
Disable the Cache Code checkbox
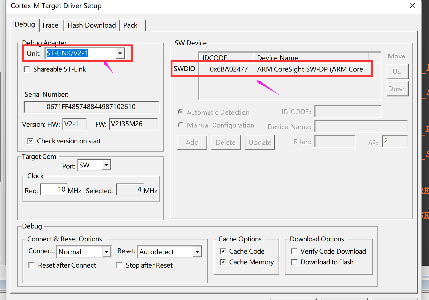(223, 251)
